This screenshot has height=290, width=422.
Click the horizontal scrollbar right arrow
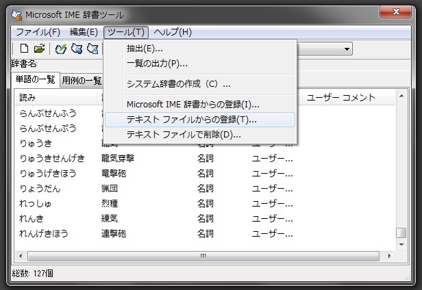tap(389, 256)
